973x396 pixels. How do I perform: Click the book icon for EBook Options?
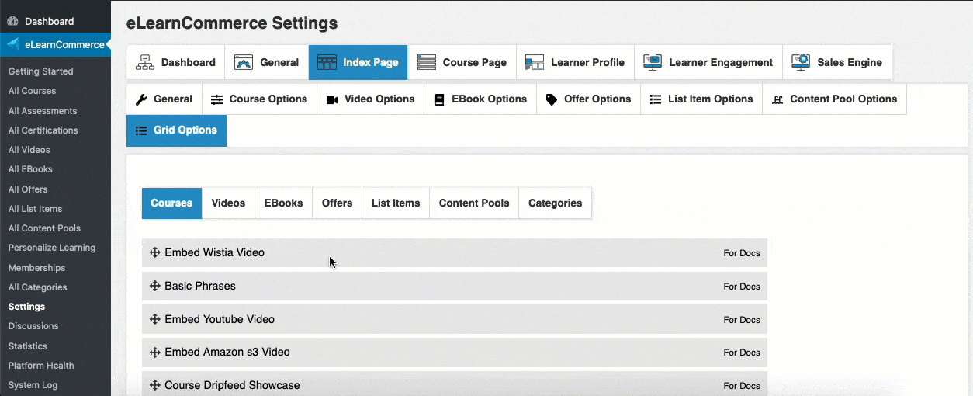(x=438, y=99)
